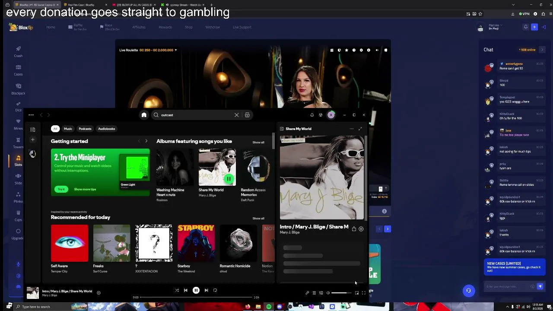Viewport: 553px width, 311px height.
Task: Open Self Aware album card
Action: (x=69, y=249)
